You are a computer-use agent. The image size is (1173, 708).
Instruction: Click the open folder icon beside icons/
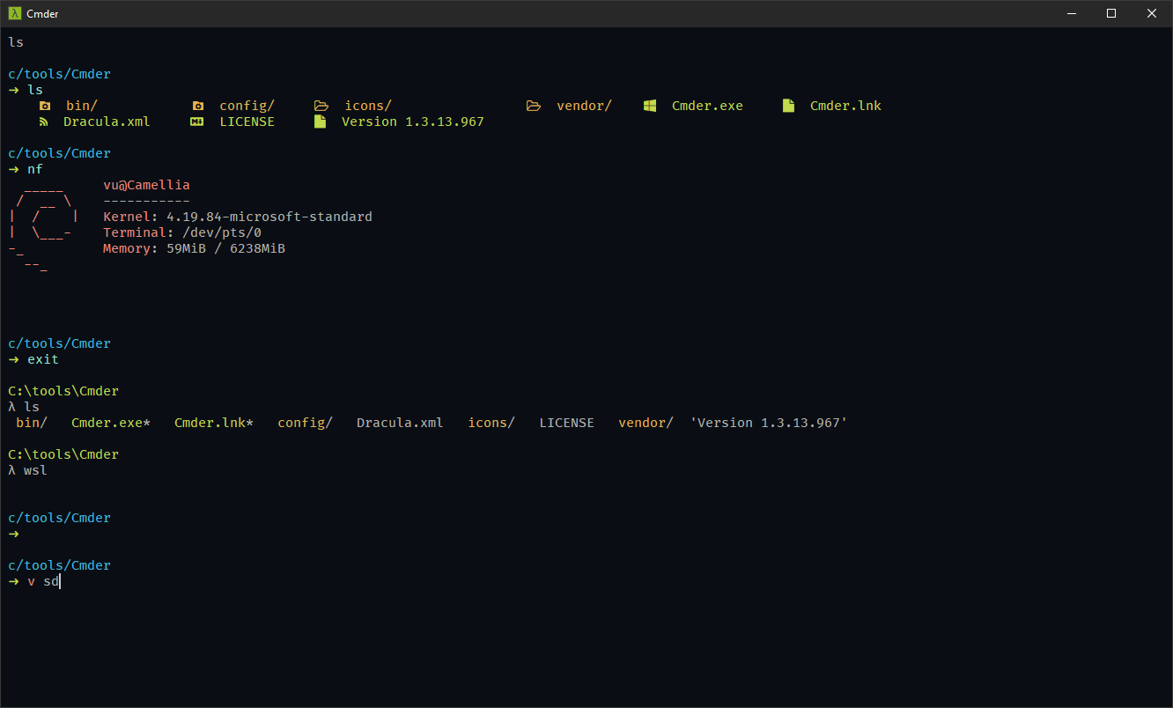tap(321, 106)
